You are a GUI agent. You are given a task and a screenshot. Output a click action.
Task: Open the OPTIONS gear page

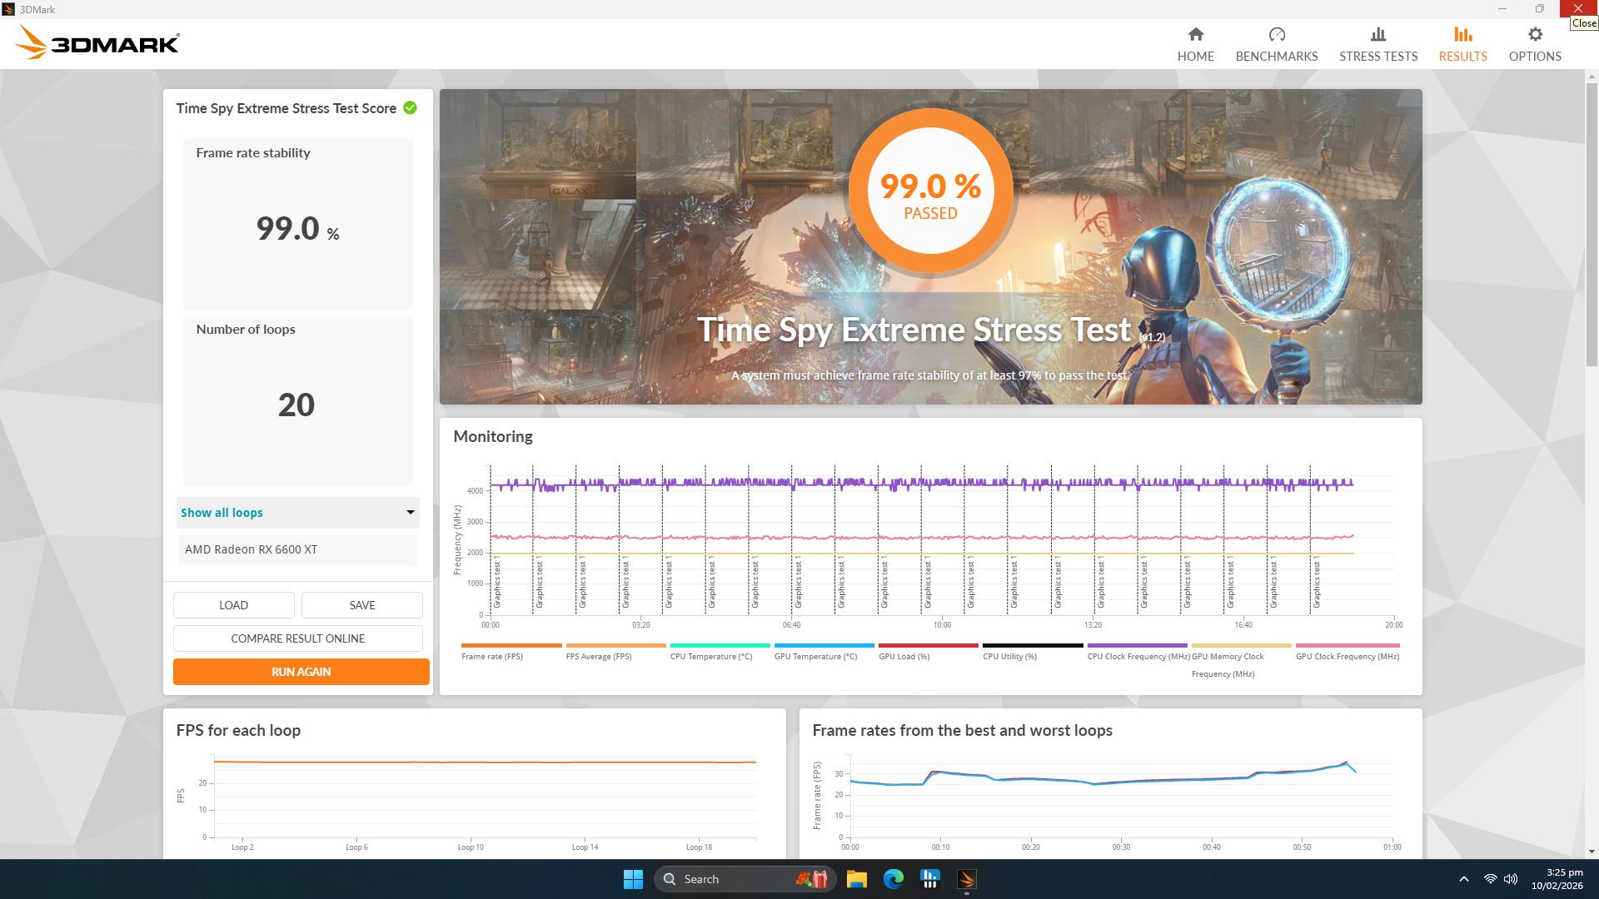1535,44
